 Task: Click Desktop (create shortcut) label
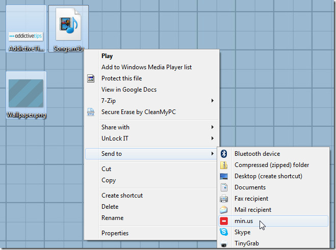269,176
